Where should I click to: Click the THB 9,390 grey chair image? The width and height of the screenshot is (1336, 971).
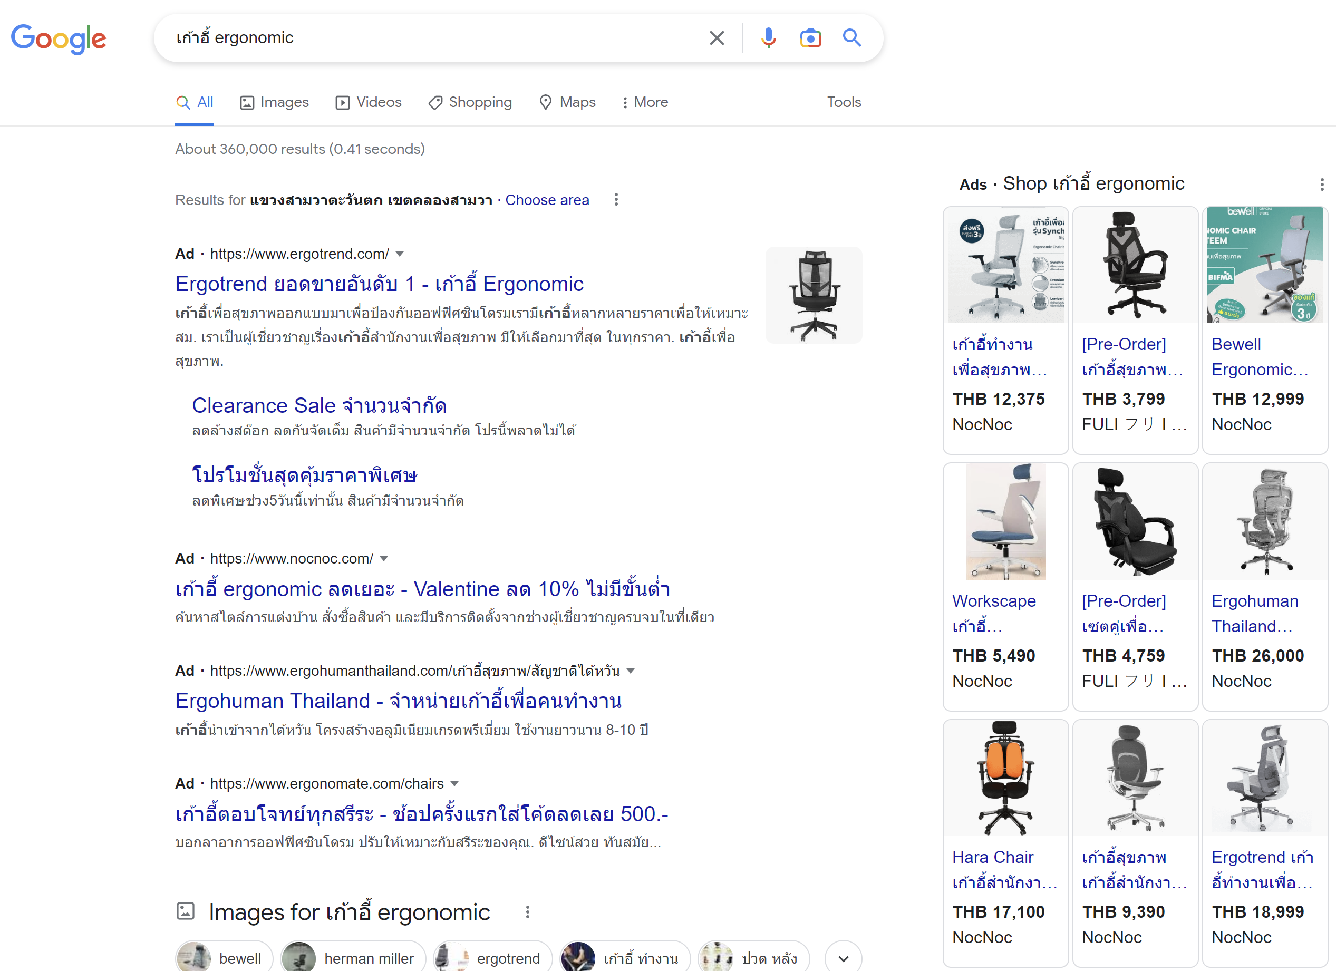pos(1135,778)
